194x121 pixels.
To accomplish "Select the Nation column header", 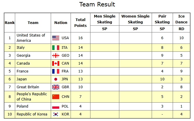I will pos(61,23).
